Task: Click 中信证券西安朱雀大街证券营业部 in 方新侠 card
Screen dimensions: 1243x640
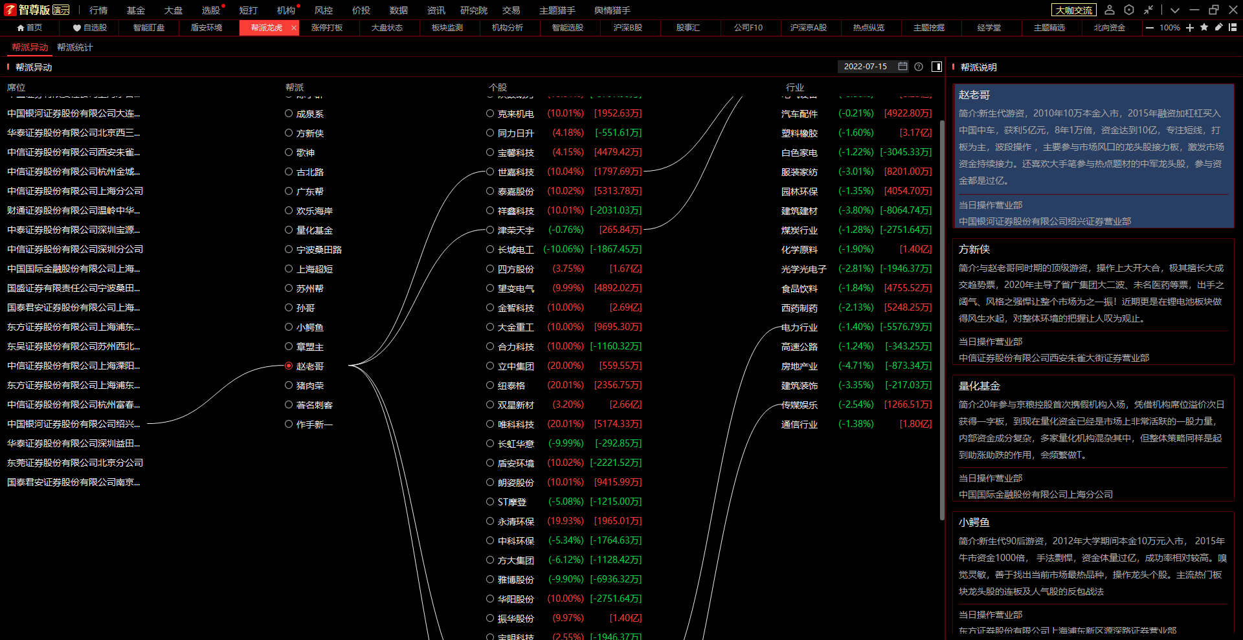Action: tap(1054, 357)
